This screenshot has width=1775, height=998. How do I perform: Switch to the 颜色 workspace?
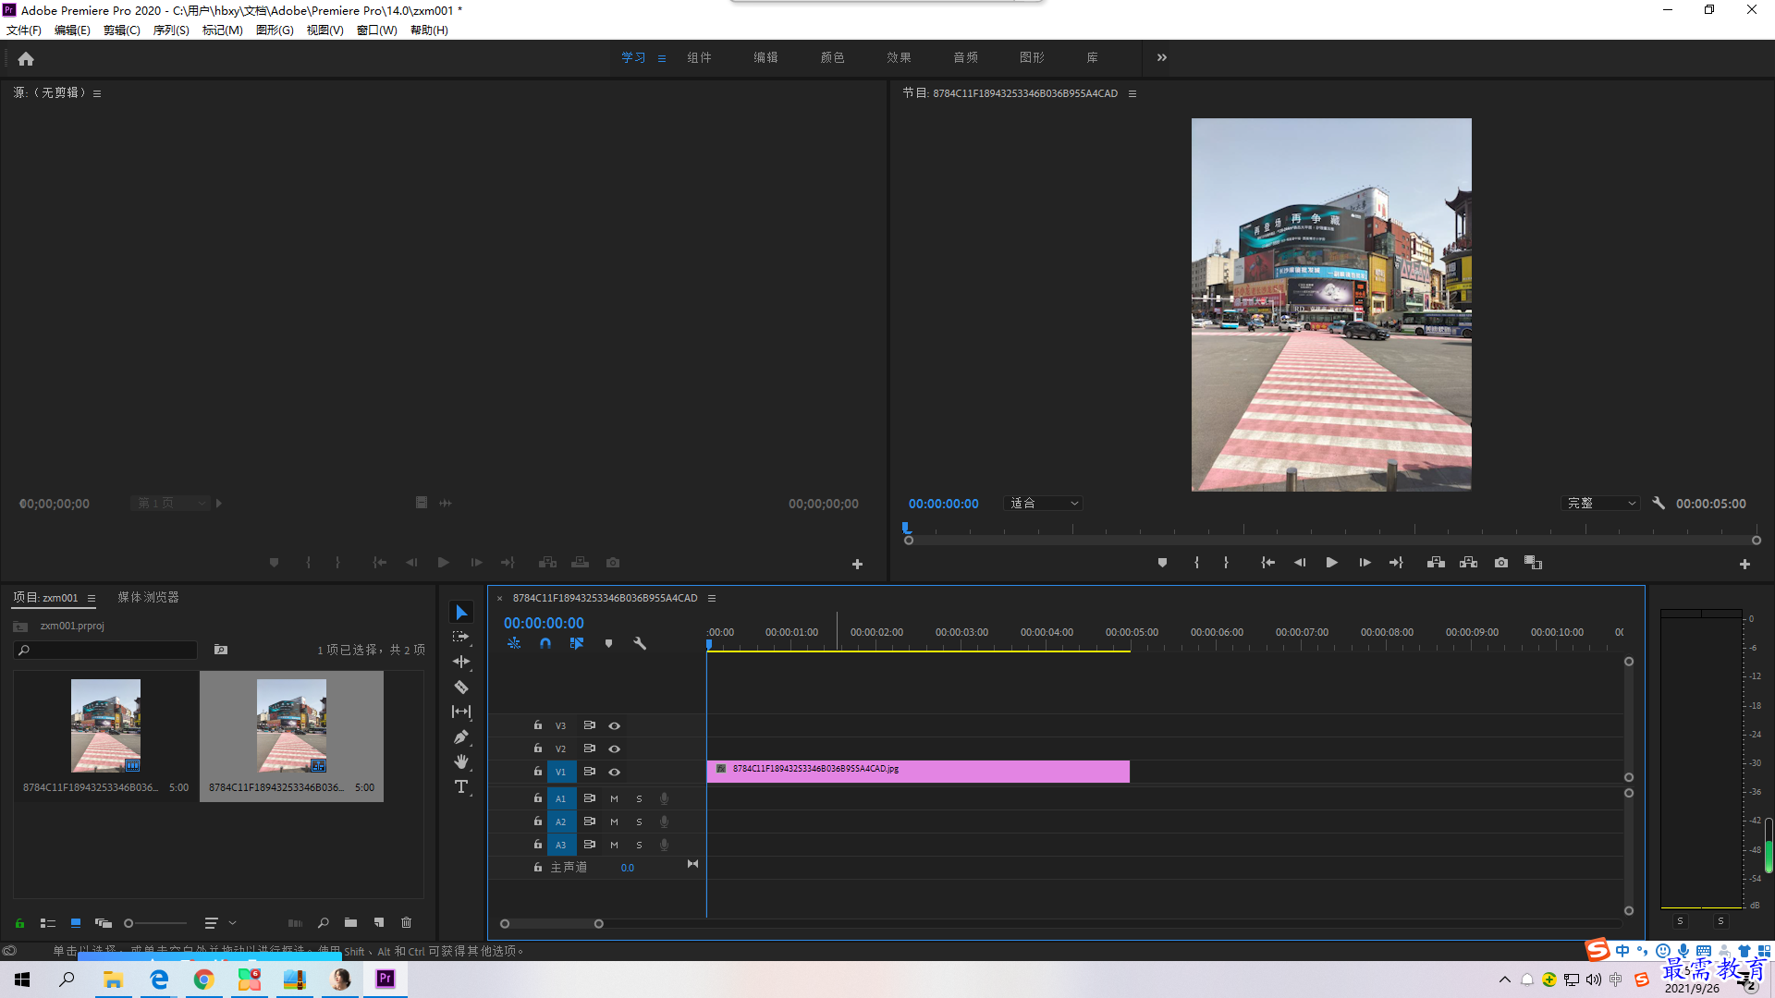(x=833, y=57)
